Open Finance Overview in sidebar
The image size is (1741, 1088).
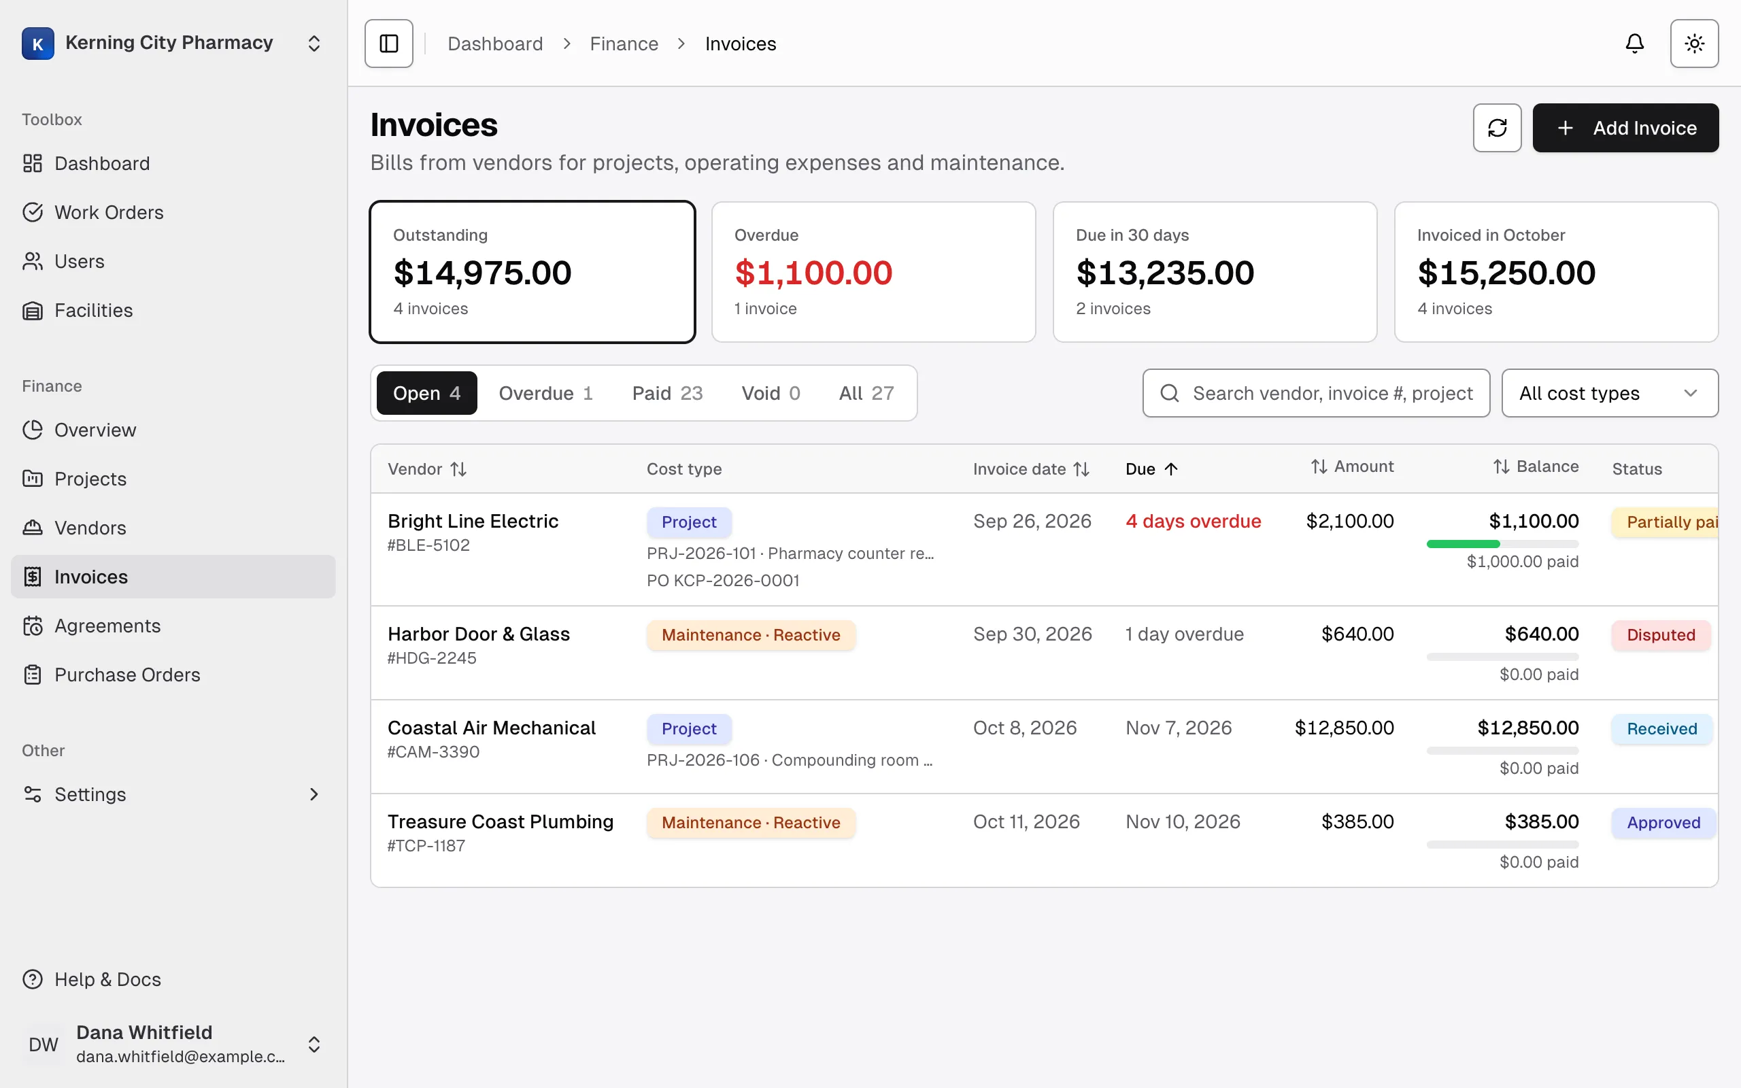pos(173,430)
